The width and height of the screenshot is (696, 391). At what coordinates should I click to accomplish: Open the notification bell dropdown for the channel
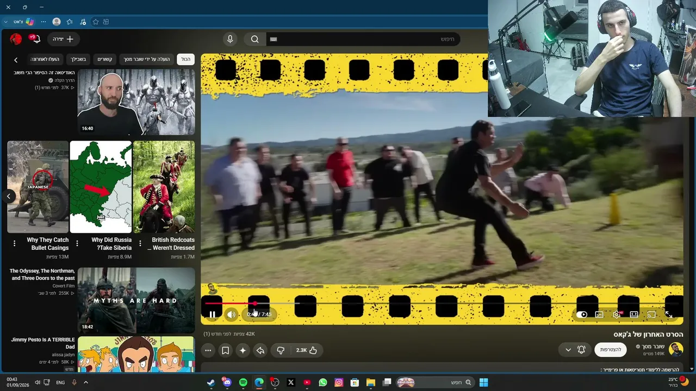tap(575, 350)
